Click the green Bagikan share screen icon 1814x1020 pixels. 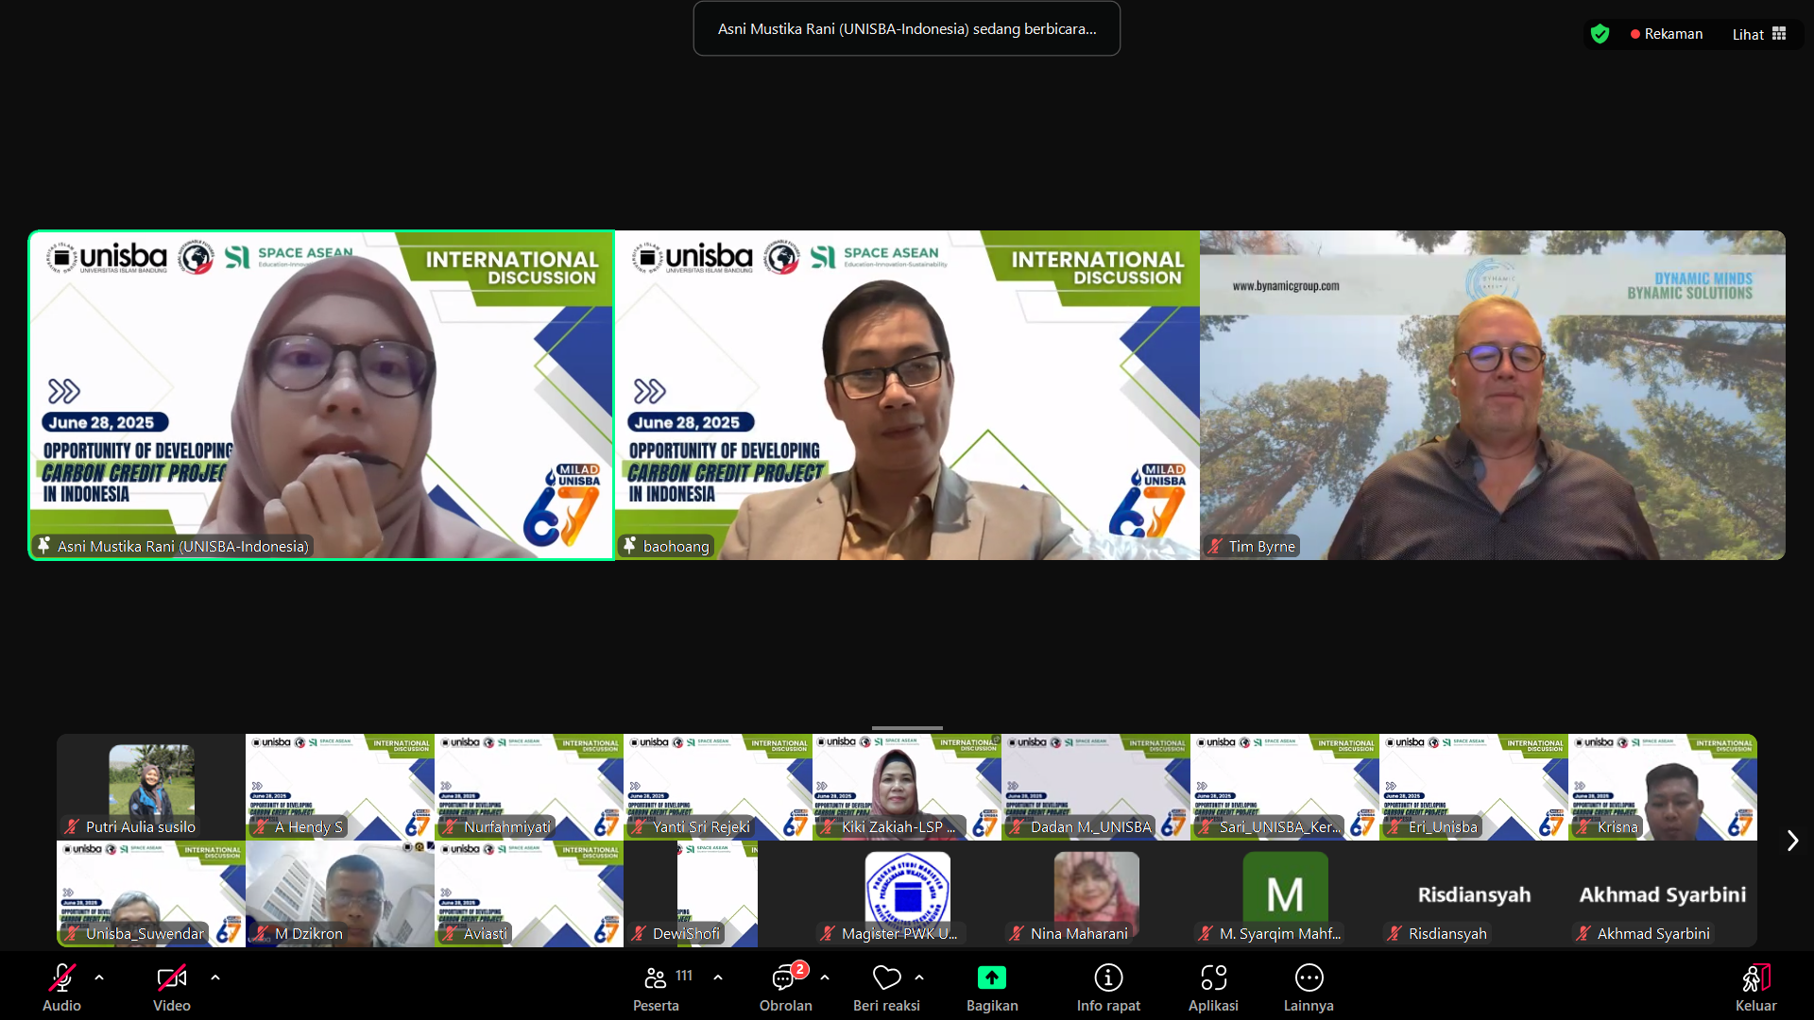click(x=991, y=978)
